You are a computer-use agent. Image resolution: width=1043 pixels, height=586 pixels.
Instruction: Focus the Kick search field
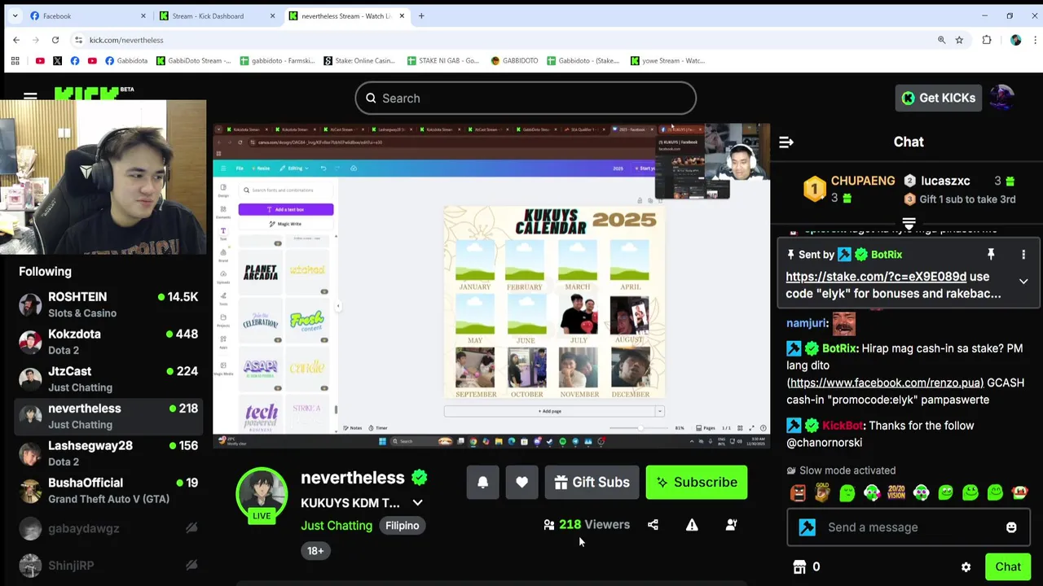pos(526,98)
